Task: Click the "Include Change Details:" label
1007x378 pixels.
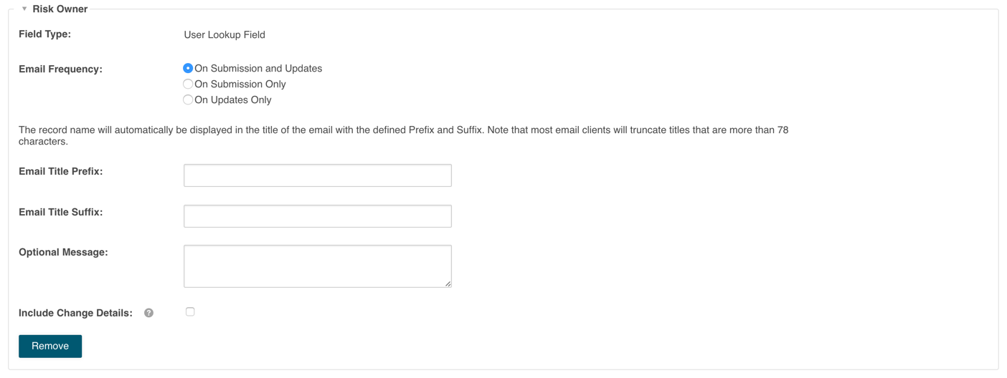Action: 75,314
